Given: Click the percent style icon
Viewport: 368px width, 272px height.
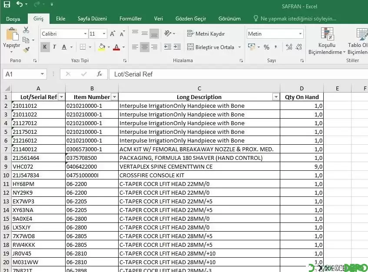Looking at the screenshot, I should [266, 47].
